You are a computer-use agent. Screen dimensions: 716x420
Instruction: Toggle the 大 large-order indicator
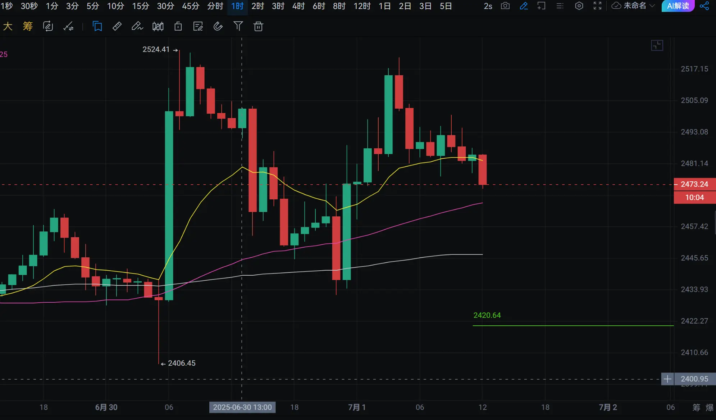click(8, 26)
